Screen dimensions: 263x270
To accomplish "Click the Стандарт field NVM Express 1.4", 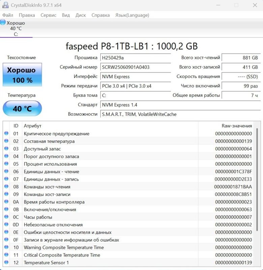I will pyautogui.click(x=180, y=105).
